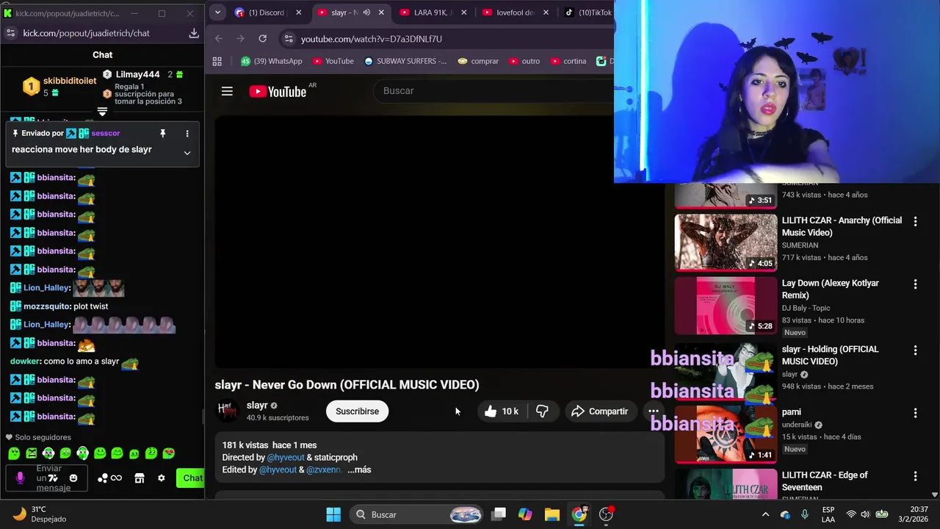940x529 pixels.
Task: Click the YouTube address bar URL
Action: (372, 39)
